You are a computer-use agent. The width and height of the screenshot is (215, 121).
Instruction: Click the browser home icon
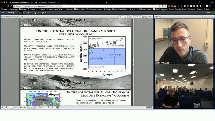(x=11, y=6)
